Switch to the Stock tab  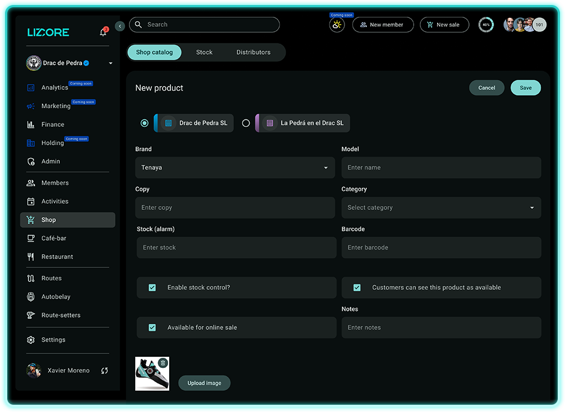tap(204, 52)
